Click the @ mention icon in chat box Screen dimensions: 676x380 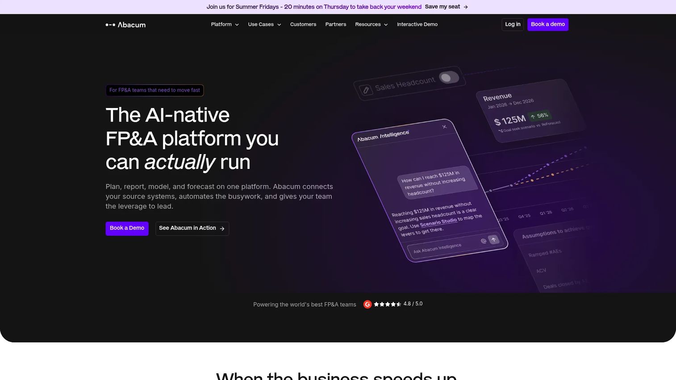coord(483,241)
